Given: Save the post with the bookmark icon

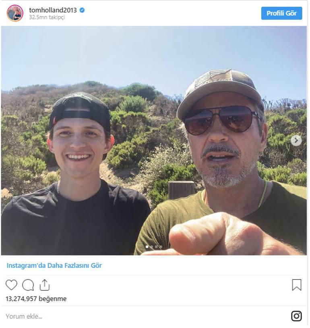Looking at the screenshot, I should click(x=296, y=285).
